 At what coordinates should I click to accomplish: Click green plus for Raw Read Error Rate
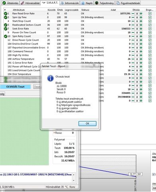(x=141, y=14)
